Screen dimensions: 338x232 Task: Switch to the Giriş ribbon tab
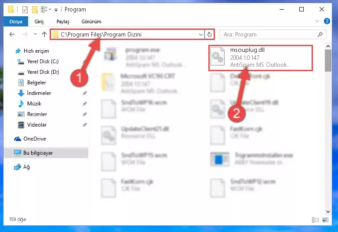click(39, 22)
